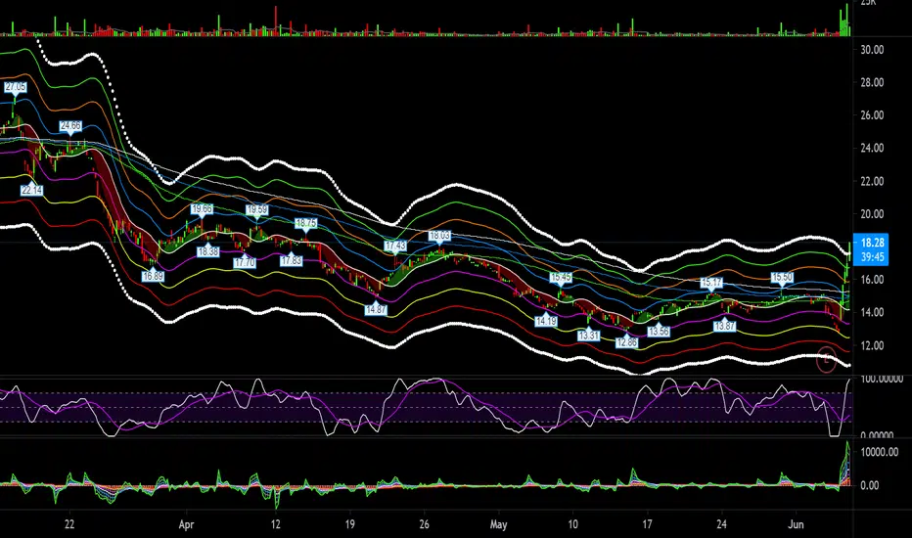Click the Apr label on time axis
Viewport: 912px width, 538px height.
[186, 524]
